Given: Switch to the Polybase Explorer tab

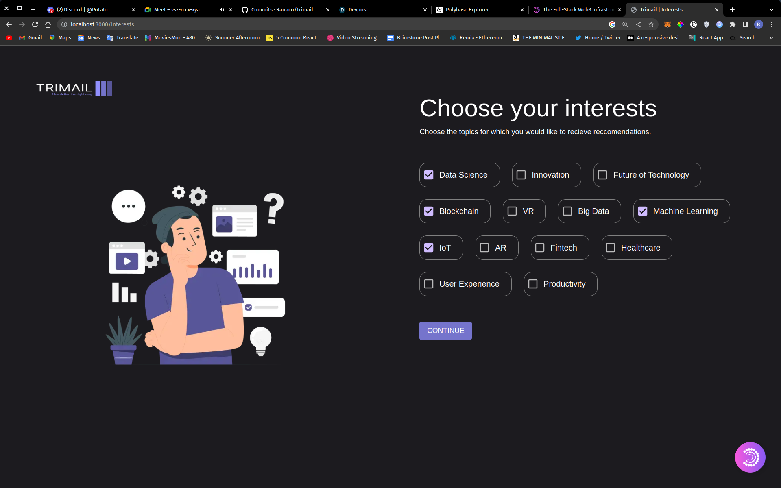Looking at the screenshot, I should tap(467, 10).
